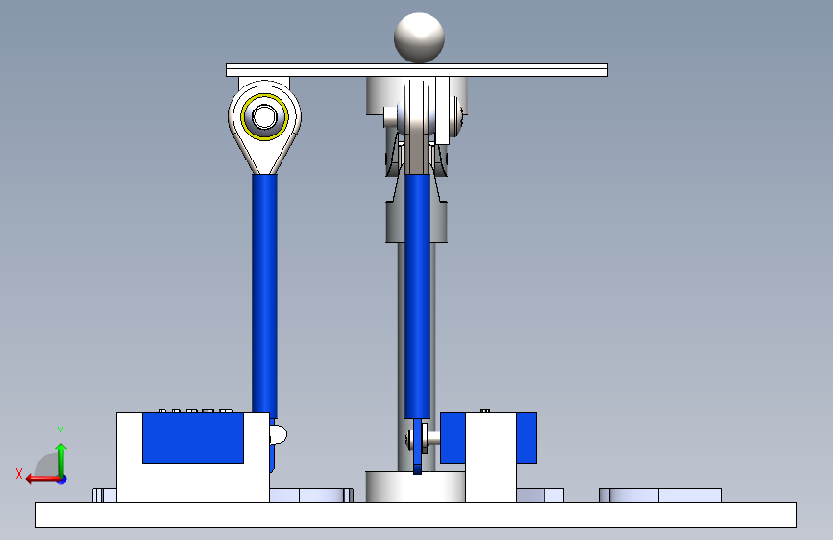This screenshot has height=540, width=833.
Task: Select the left blue servo motor body
Action: 193,438
